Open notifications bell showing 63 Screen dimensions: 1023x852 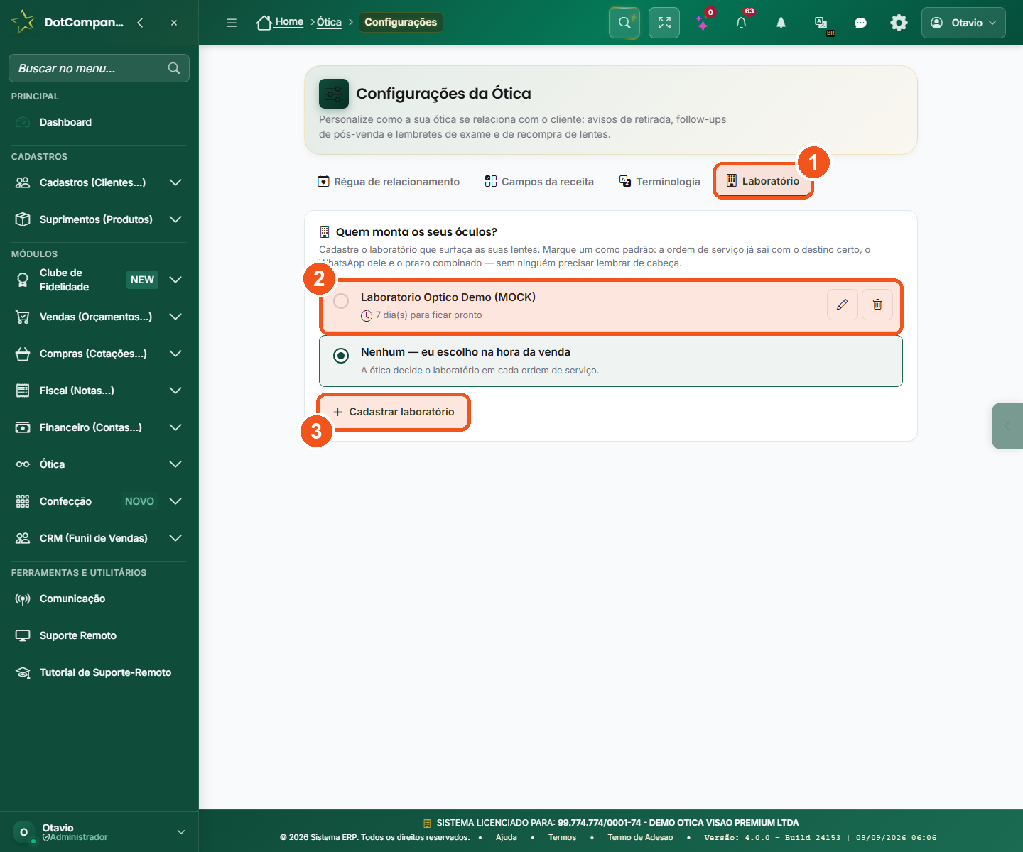[742, 23]
